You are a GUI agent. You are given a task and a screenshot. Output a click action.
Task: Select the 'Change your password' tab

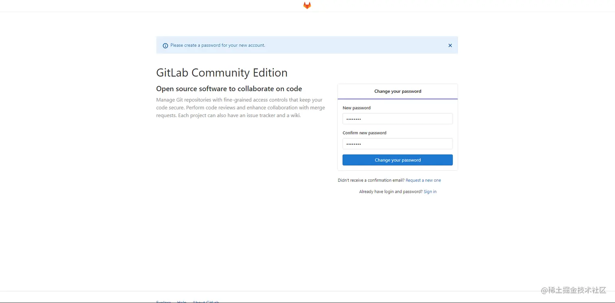(x=397, y=92)
